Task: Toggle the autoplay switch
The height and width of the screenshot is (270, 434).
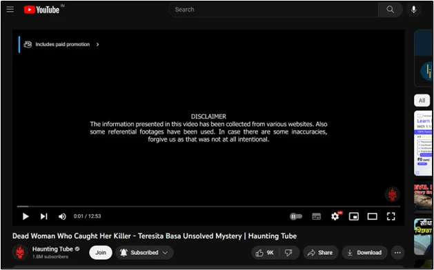Action: pos(296,216)
